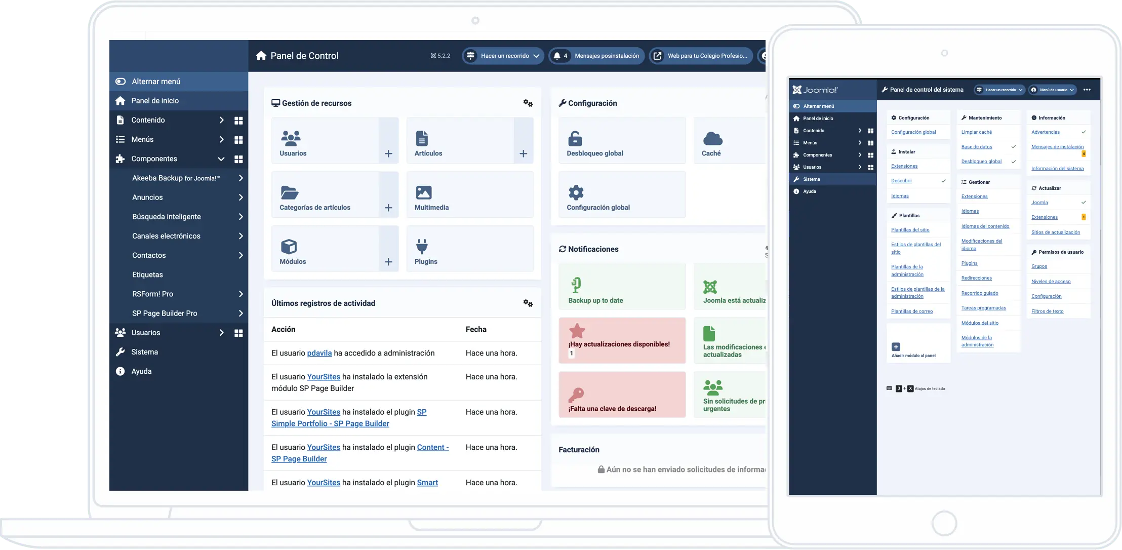
Task: Toggle the sidebar with Alternar menú
Action: click(156, 82)
